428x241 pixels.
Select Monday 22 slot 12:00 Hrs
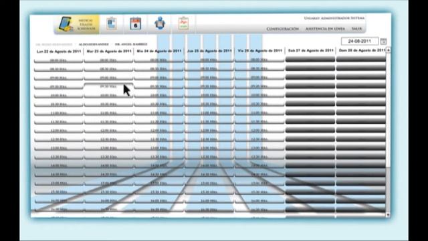58,131
